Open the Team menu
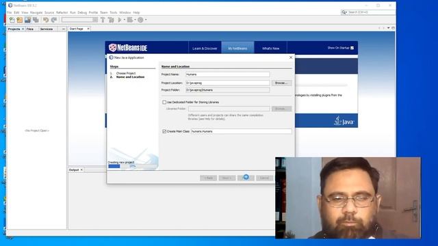This screenshot has width=438, height=246. [x=103, y=12]
